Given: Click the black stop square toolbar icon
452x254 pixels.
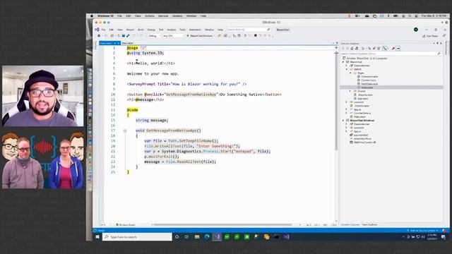Looking at the screenshot, I should coord(256,36).
